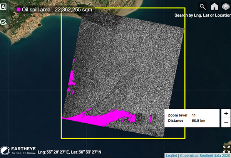Click the checkmark-plus icon in left sidebar
The height and width of the screenshot is (158, 231).
[x=3, y=22]
